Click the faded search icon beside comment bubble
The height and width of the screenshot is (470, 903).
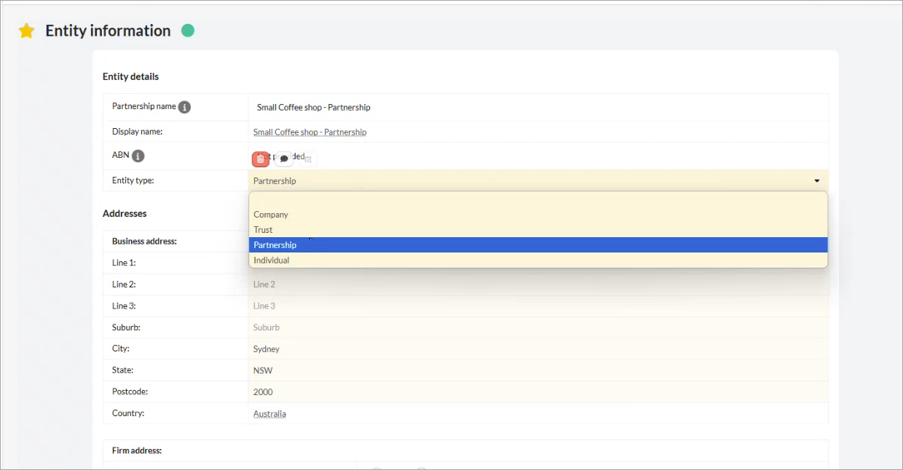pos(308,159)
